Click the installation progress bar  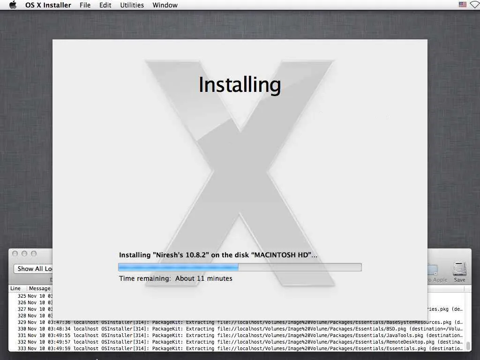pos(240,267)
